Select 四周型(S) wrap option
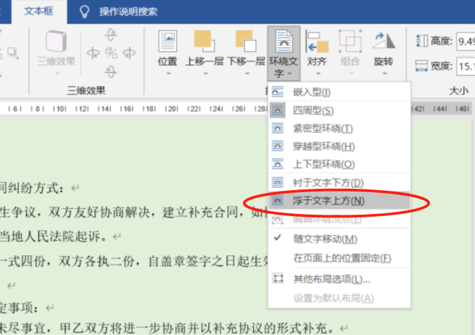Image resolution: width=475 pixels, height=335 pixels. click(339, 110)
